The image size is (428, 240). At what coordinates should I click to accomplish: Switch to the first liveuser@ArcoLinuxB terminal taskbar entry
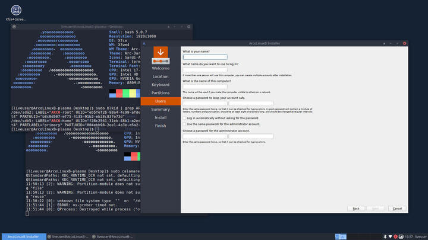click(68, 236)
